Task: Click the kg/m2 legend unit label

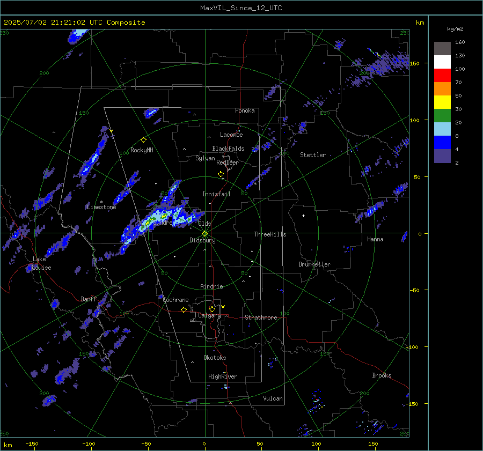Action: point(455,29)
